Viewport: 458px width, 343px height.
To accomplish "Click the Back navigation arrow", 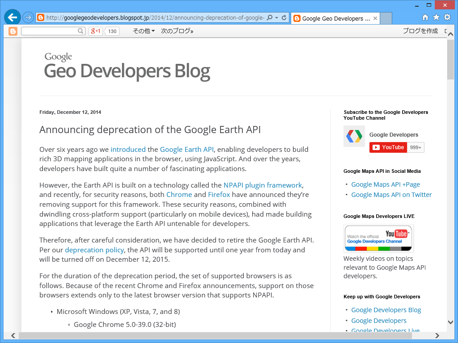I will [x=12, y=18].
